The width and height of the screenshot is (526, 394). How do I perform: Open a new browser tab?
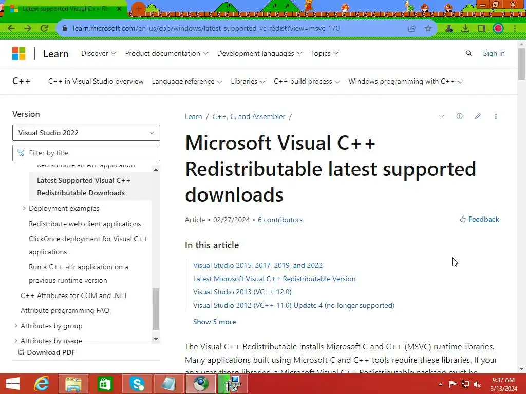coord(139,9)
